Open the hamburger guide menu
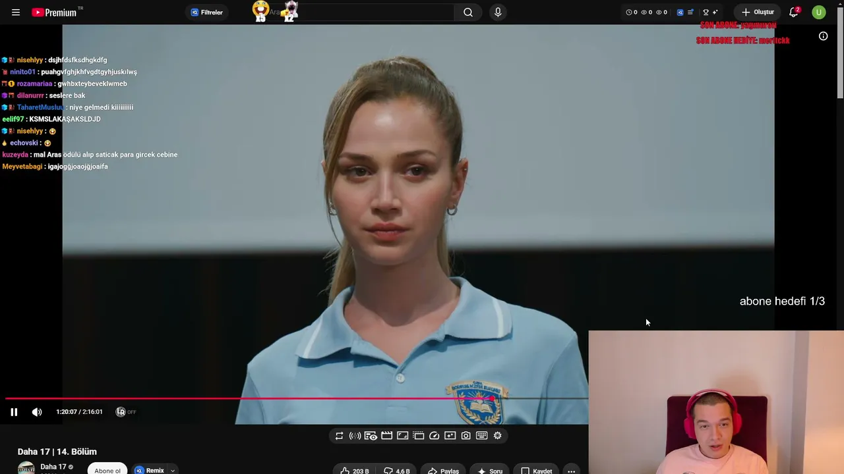The height and width of the screenshot is (474, 844). (x=16, y=13)
